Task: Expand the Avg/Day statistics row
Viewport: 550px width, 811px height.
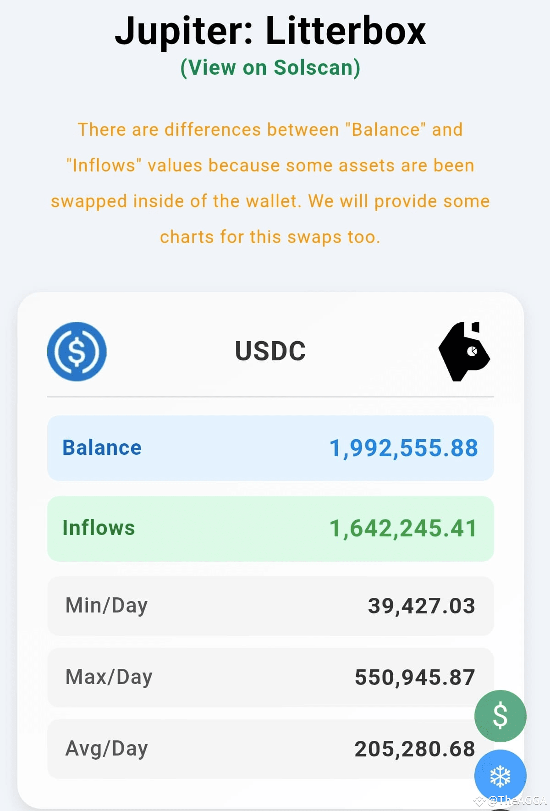Action: [x=270, y=749]
